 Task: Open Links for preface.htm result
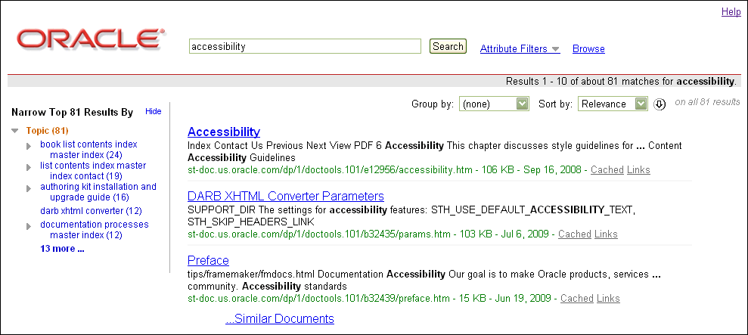click(x=608, y=299)
